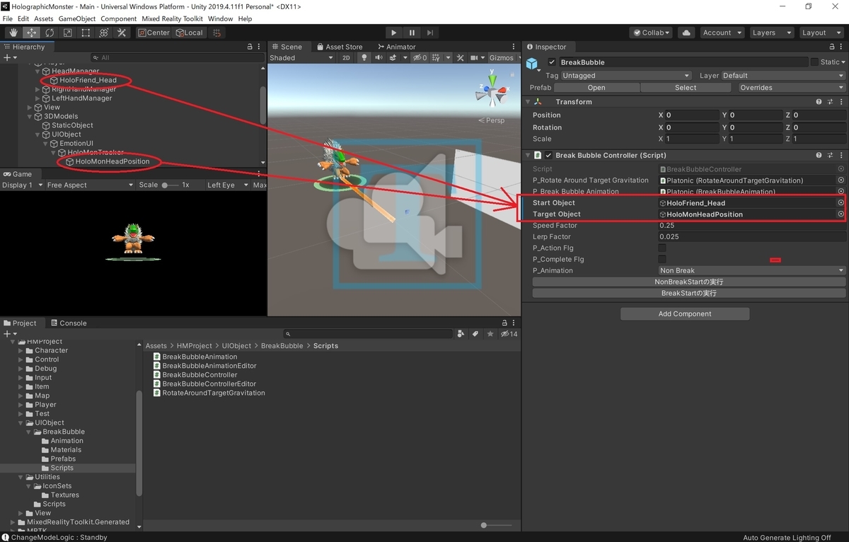This screenshot has height=542, width=849.
Task: Toggle Local handle rotation mode
Action: click(x=189, y=33)
